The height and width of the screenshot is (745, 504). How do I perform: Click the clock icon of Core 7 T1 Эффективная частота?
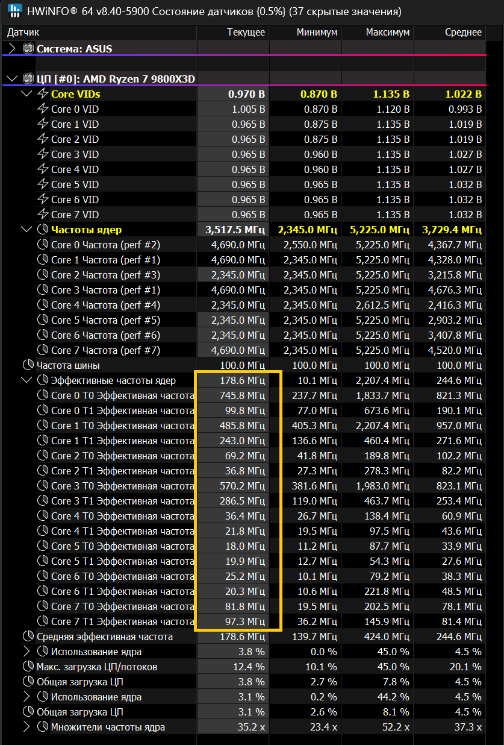click(43, 621)
